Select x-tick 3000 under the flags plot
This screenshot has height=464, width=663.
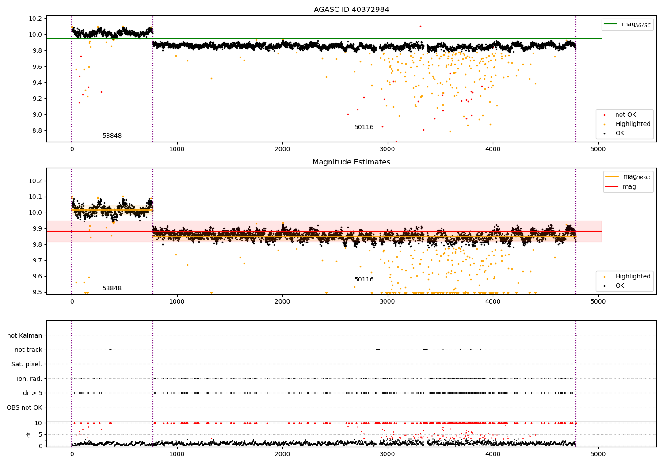click(388, 454)
